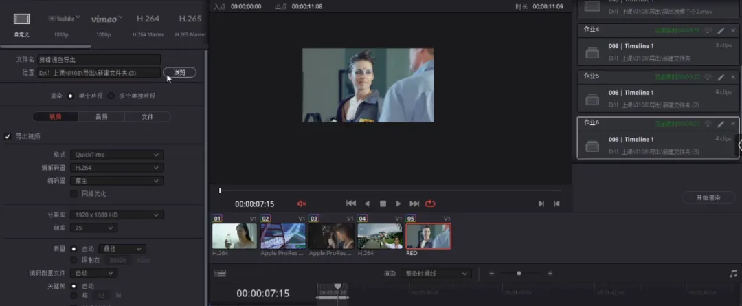Jump to first frame in viewer
The image size is (742, 306).
click(350, 204)
